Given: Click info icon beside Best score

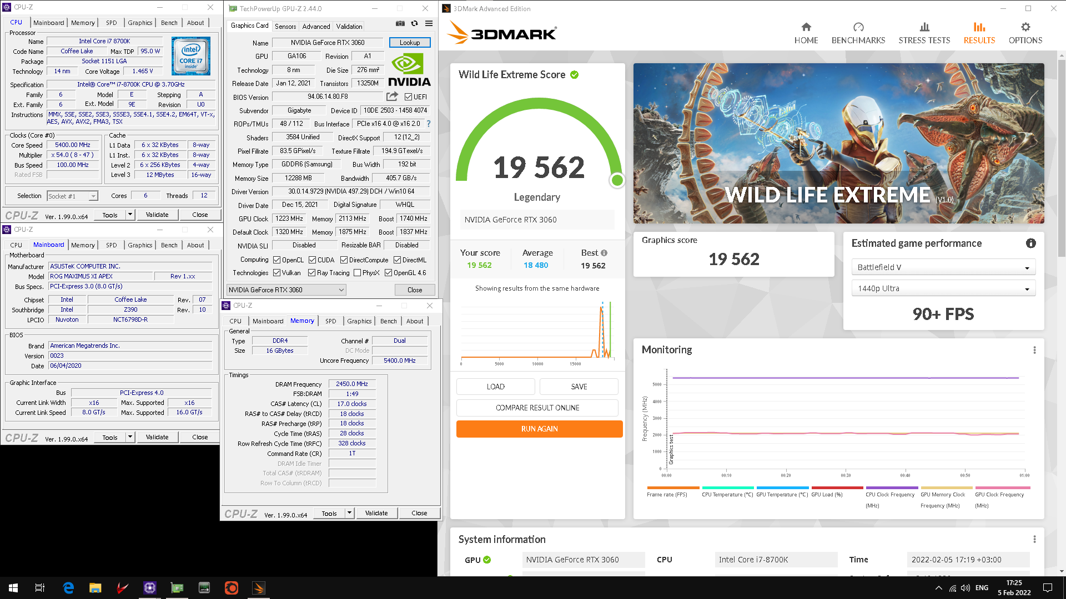Looking at the screenshot, I should tap(604, 253).
